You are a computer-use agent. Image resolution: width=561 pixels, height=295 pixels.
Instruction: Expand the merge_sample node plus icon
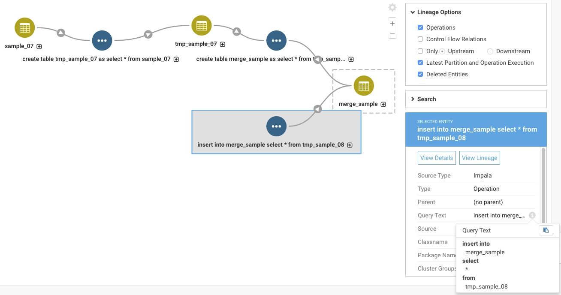coord(383,104)
